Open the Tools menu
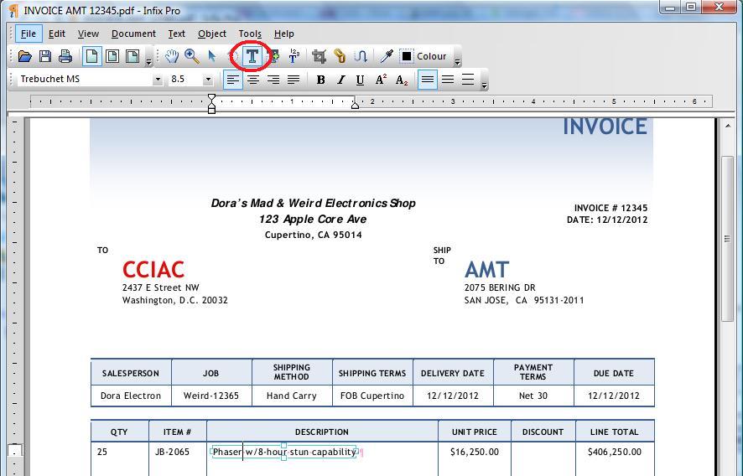Image resolution: width=743 pixels, height=476 pixels. [250, 34]
